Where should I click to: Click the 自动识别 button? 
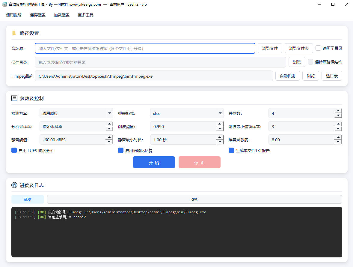tap(287, 76)
